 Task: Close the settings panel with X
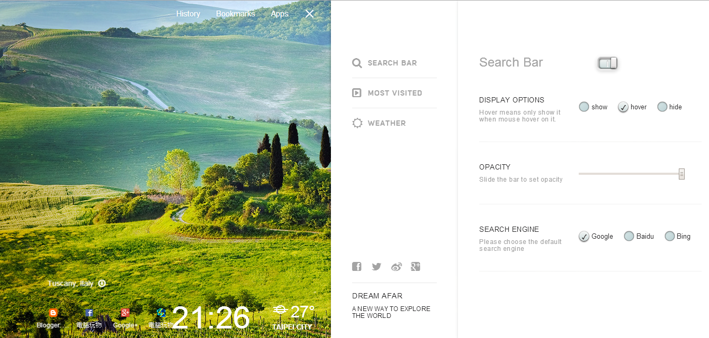[310, 14]
